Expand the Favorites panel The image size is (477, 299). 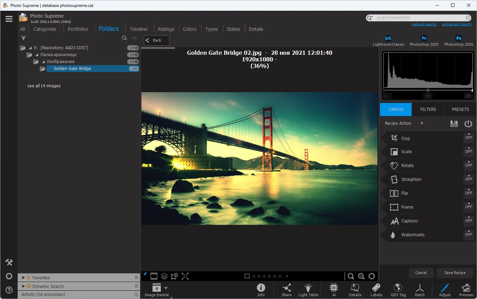point(24,278)
